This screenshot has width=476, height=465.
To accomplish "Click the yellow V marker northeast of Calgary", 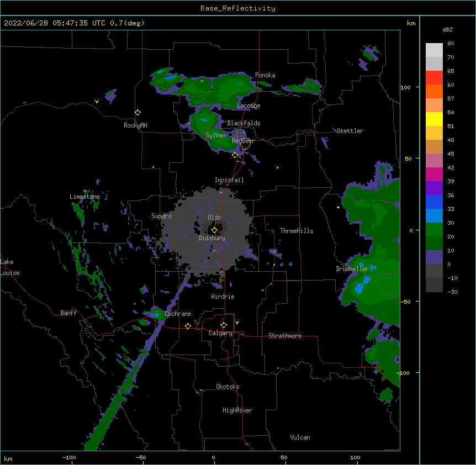I will [237, 323].
